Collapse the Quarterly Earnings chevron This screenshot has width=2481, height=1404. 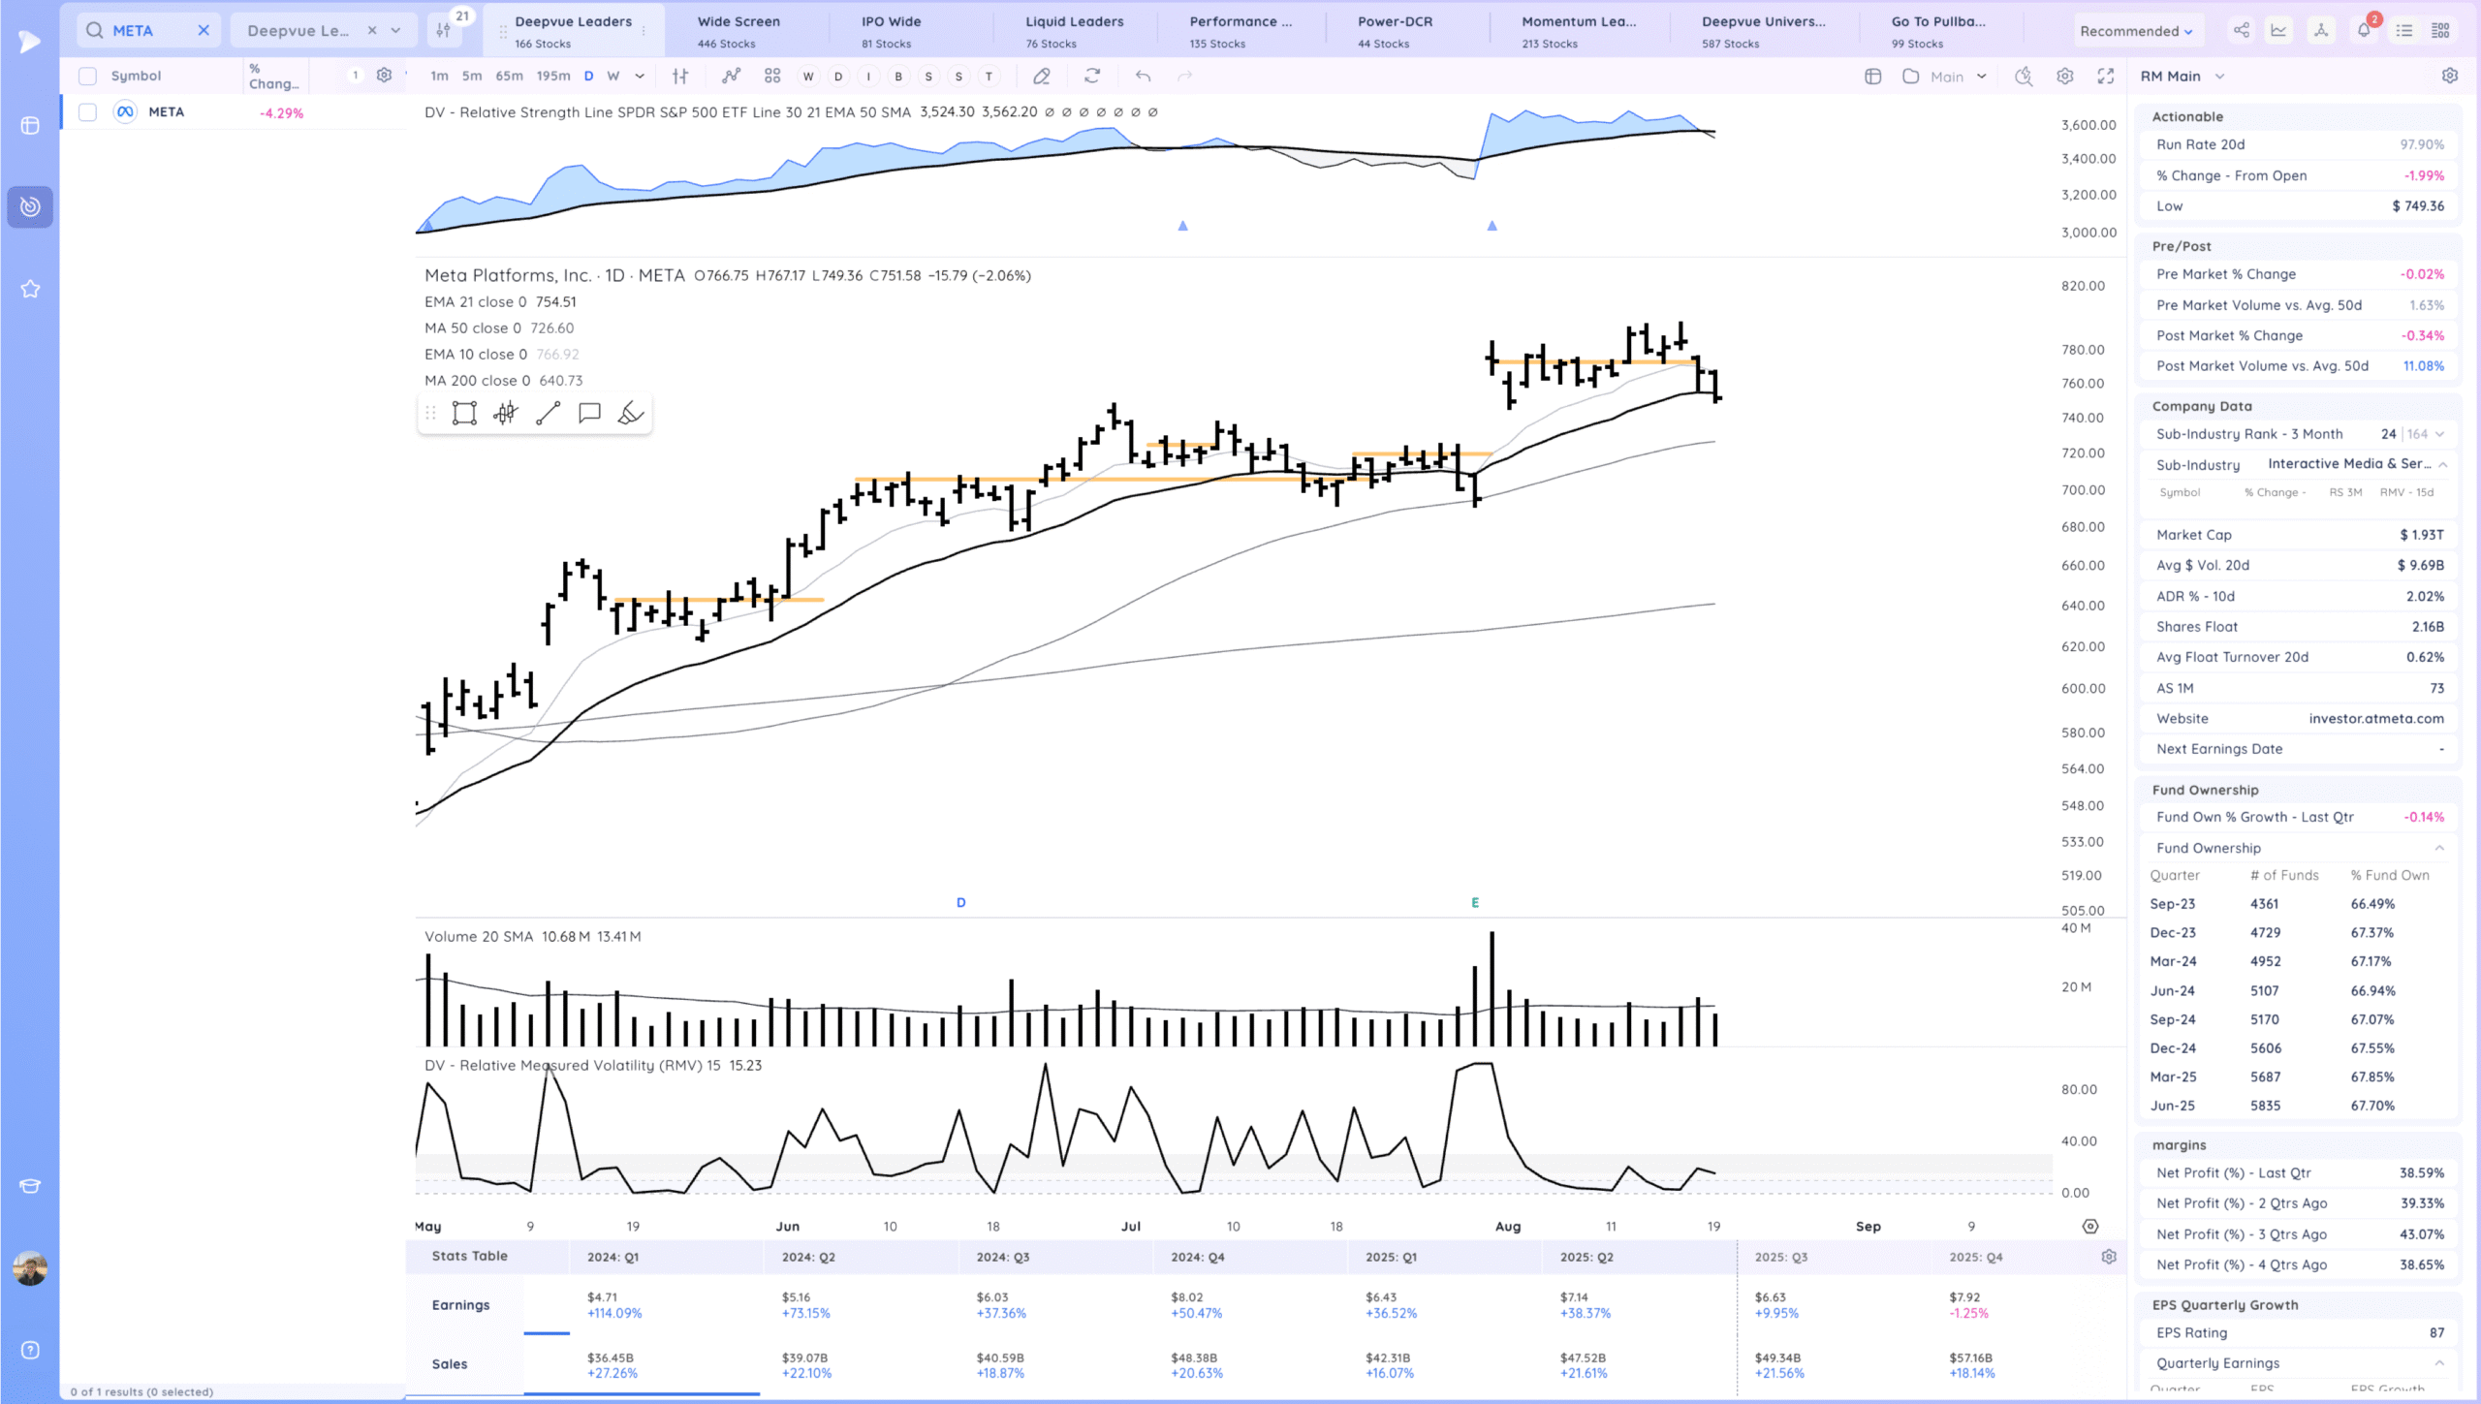[x=2439, y=1363]
